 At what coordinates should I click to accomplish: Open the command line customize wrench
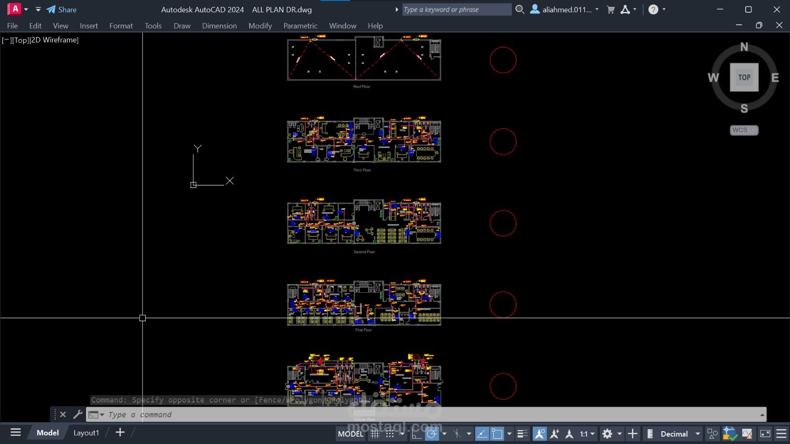pos(78,414)
